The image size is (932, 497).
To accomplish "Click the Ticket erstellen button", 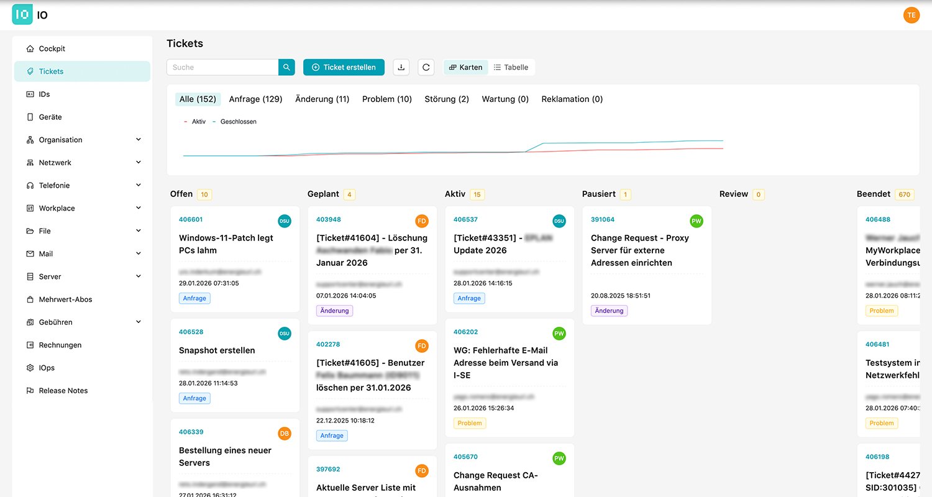I will pos(344,67).
